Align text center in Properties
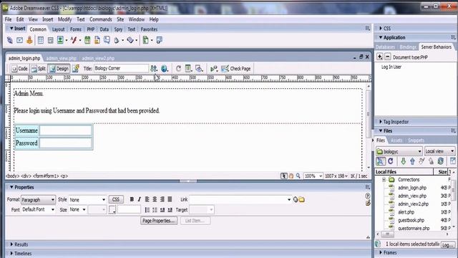 [155, 199]
